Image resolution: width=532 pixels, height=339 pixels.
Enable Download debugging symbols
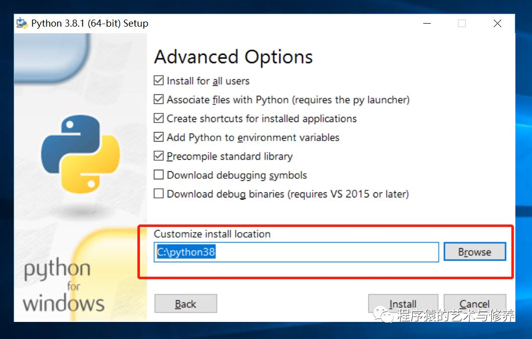pos(159,175)
